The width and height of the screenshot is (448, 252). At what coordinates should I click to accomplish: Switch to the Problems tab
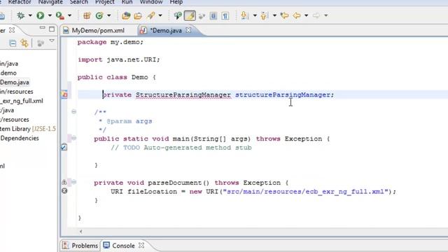pos(80,246)
